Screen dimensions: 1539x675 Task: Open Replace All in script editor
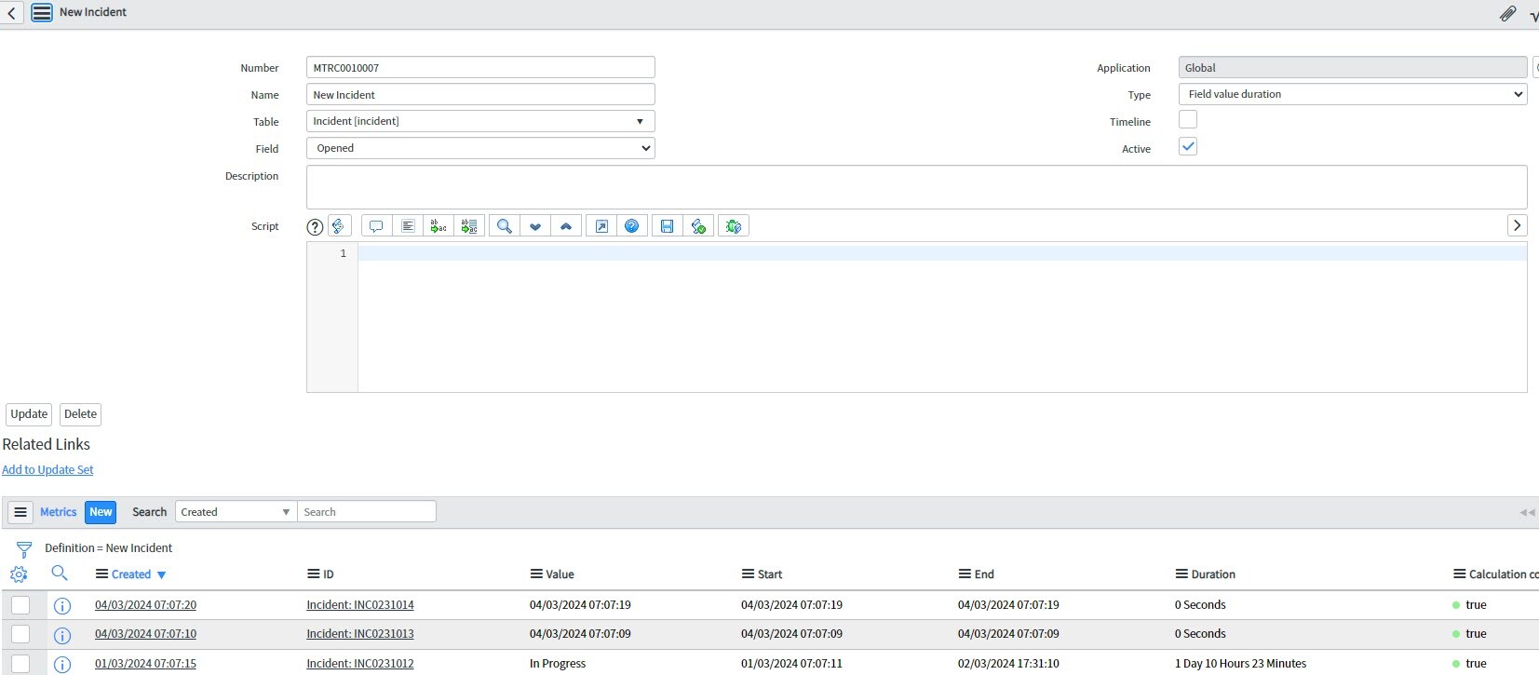tap(469, 226)
